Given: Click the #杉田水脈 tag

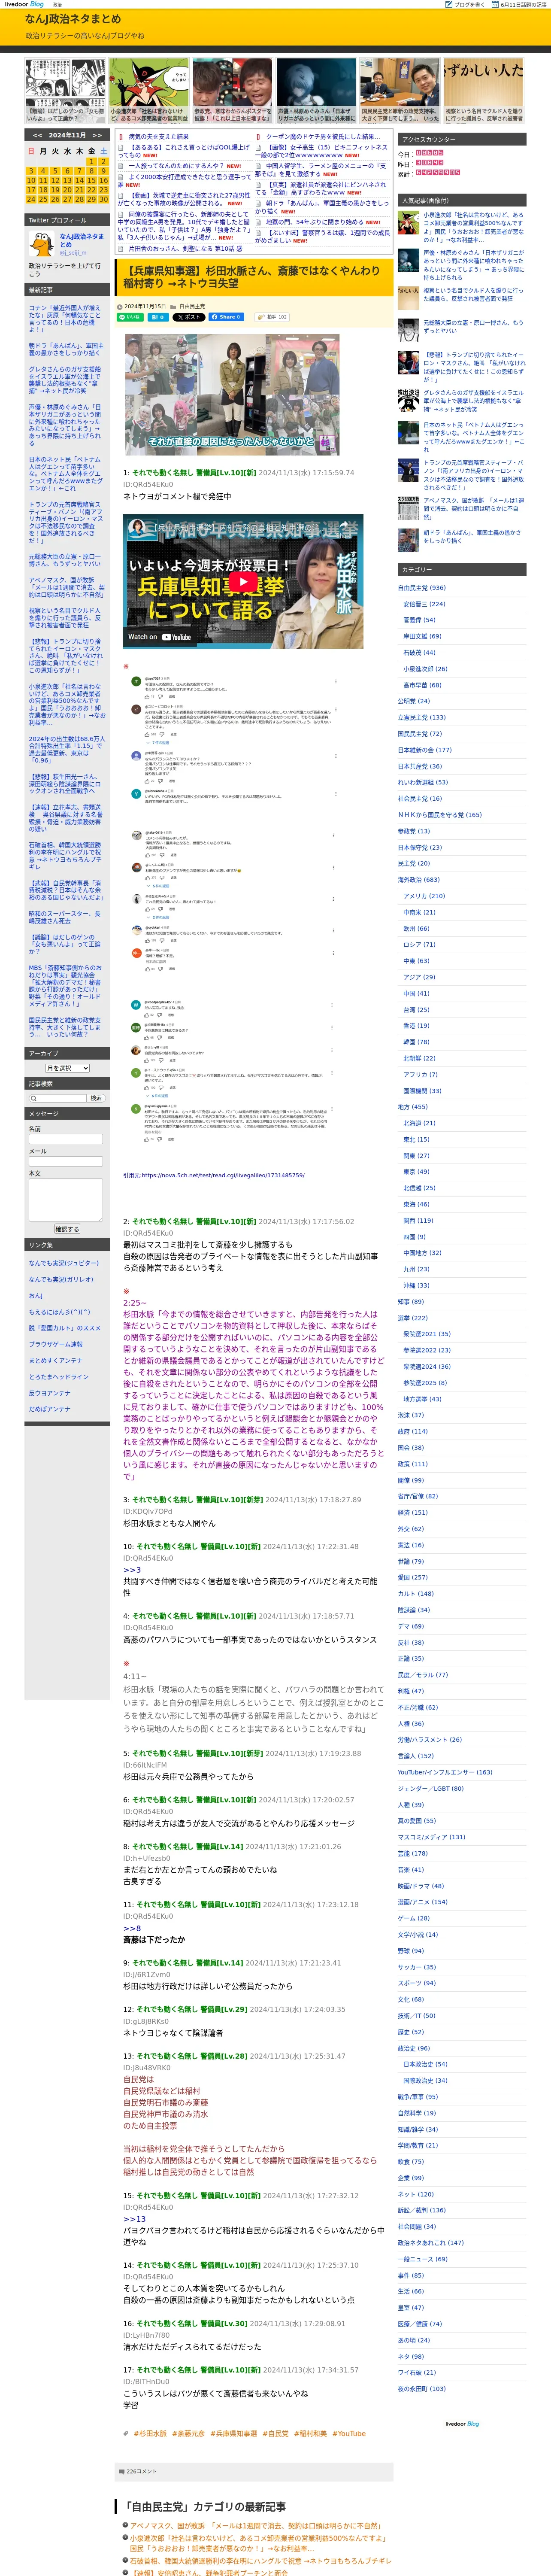Looking at the screenshot, I should 150,2434.
